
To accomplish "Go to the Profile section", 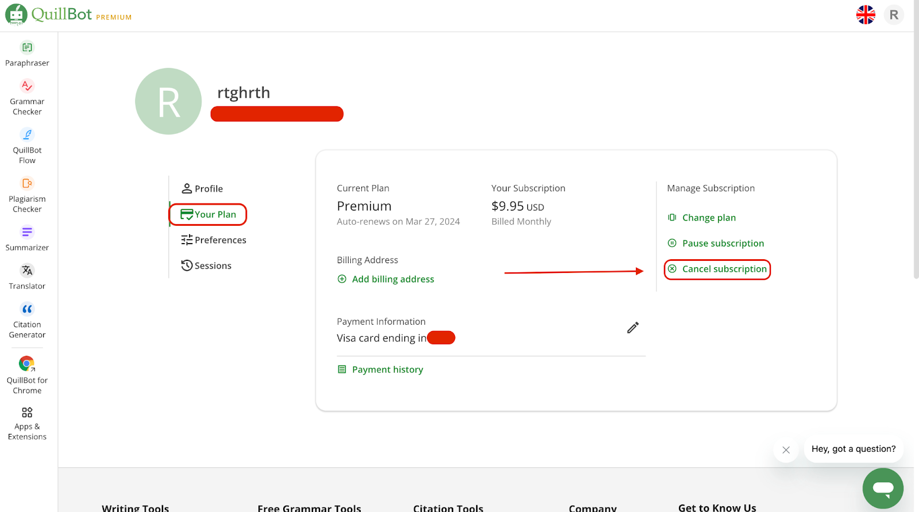I will (x=202, y=188).
